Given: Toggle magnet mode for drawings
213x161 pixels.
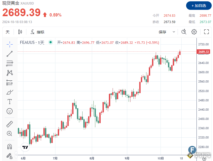Looking at the screenshot, I should [x=10, y=146].
